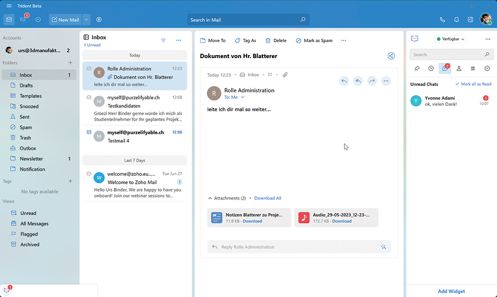The width and height of the screenshot is (497, 297).
Task: Launch Zia via the lightning icon
Action: pos(99,19)
